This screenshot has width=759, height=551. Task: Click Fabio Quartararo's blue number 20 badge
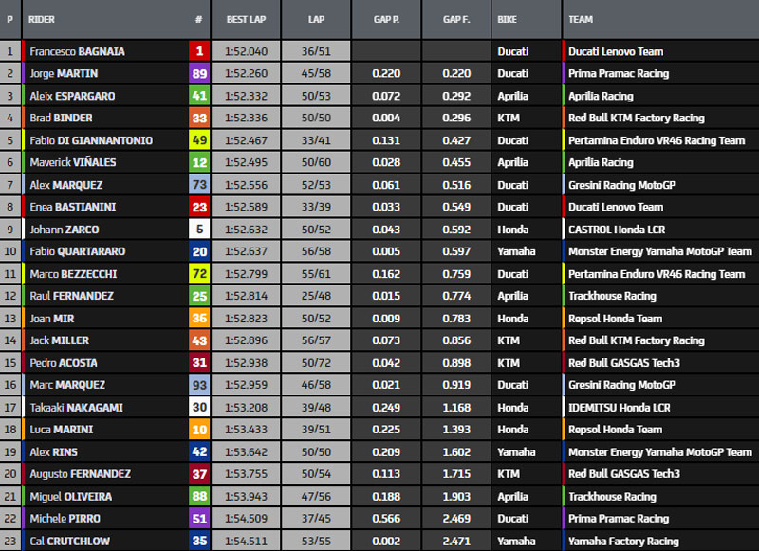[x=199, y=251]
